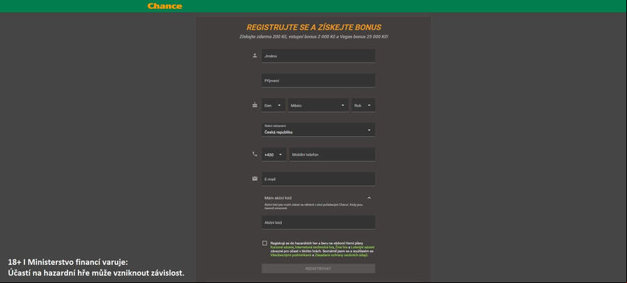The image size is (627, 283).
Task: Collapse the Mám akční kód section
Action: click(369, 198)
